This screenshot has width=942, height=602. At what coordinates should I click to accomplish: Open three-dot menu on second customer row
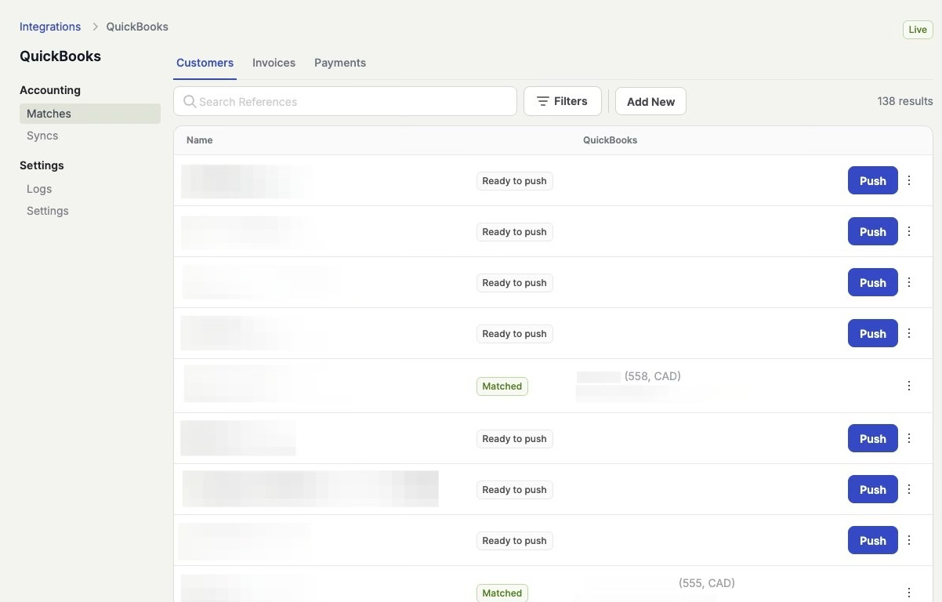pyautogui.click(x=909, y=231)
